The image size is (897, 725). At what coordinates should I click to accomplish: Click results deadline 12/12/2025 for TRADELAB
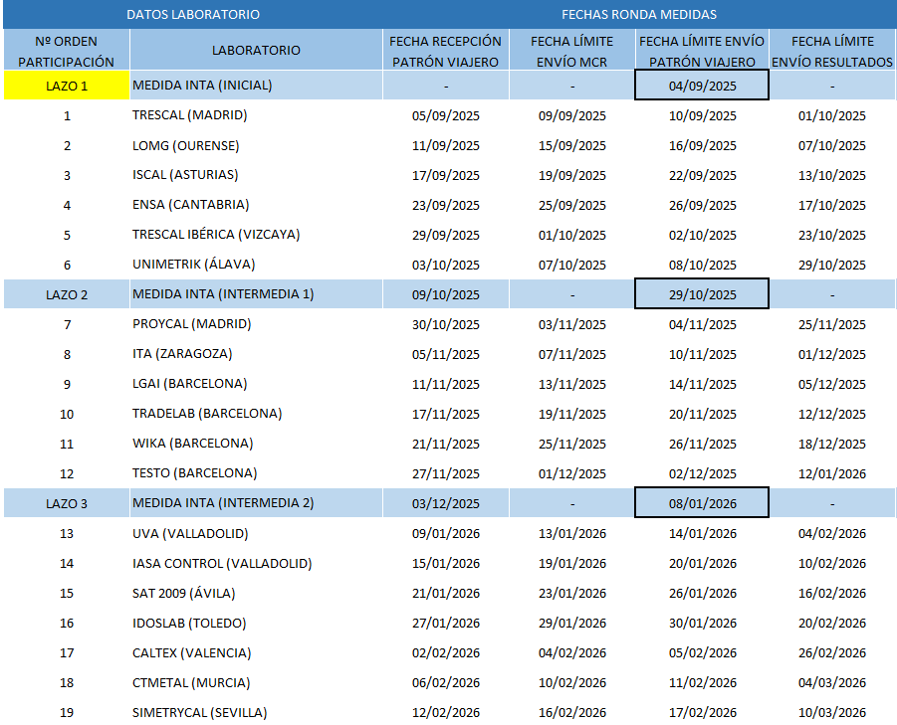(832, 414)
